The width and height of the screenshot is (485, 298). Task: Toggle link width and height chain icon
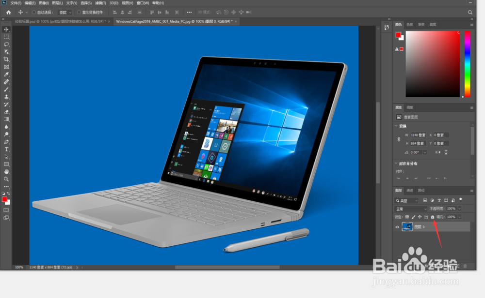pyautogui.click(x=399, y=139)
